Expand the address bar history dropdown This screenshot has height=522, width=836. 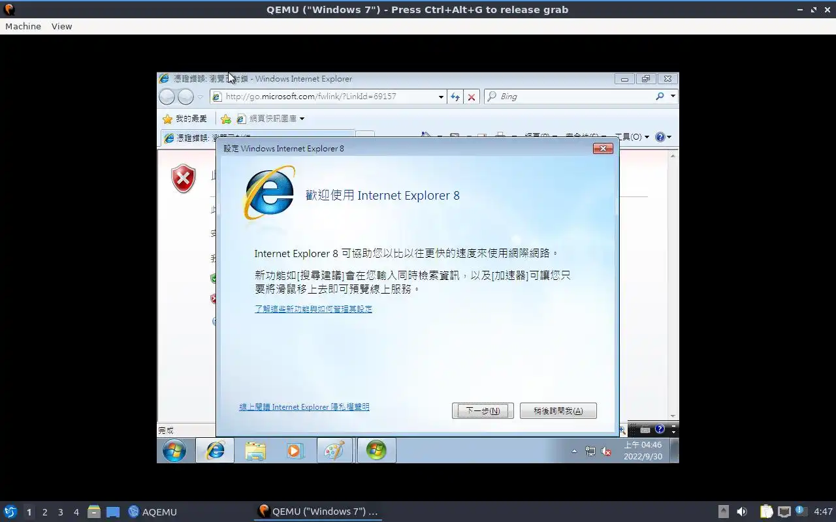[442, 97]
